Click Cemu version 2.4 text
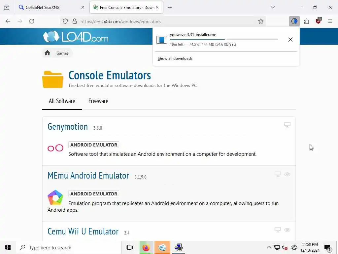Viewport: 338px width, 254px height. [127, 233]
